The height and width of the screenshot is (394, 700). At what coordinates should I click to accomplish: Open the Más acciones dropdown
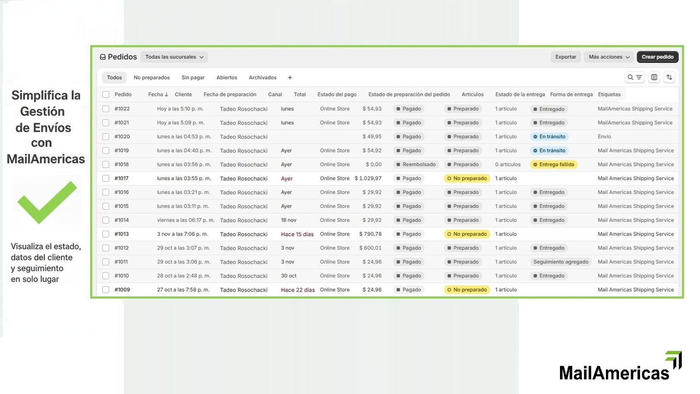[609, 57]
